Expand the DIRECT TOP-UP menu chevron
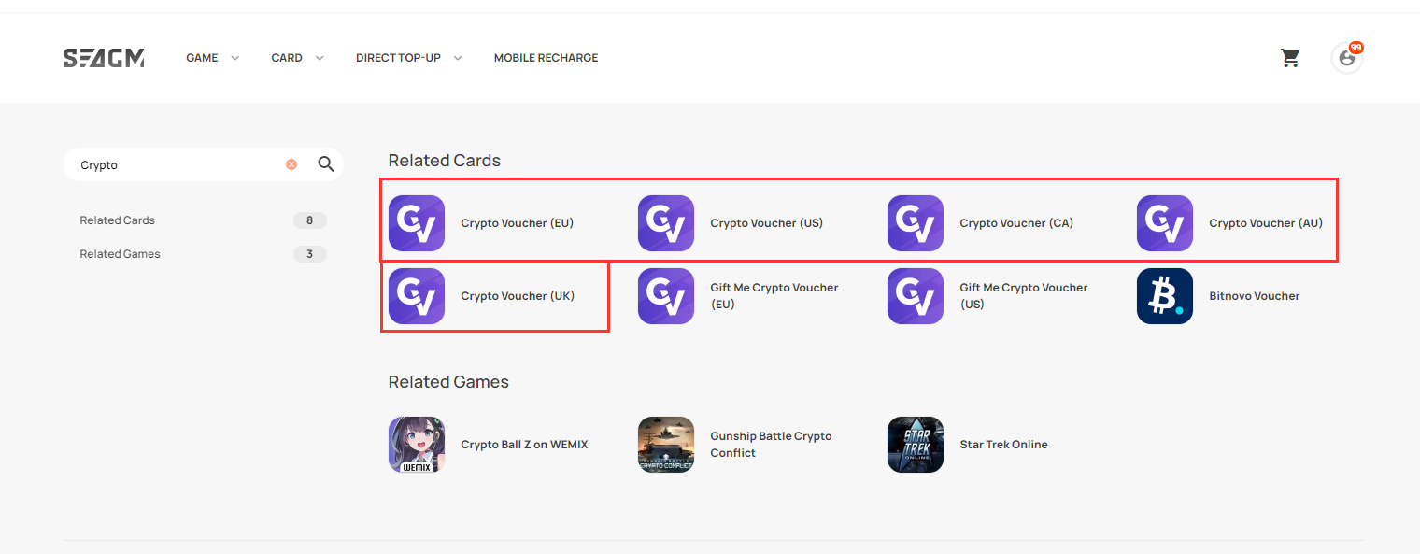This screenshot has width=1420, height=554. click(x=458, y=58)
